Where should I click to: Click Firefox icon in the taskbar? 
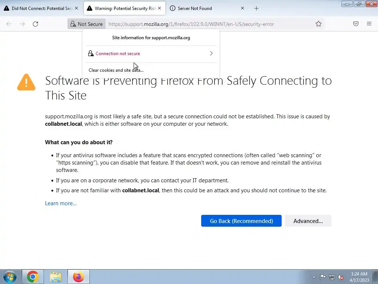coord(79,277)
